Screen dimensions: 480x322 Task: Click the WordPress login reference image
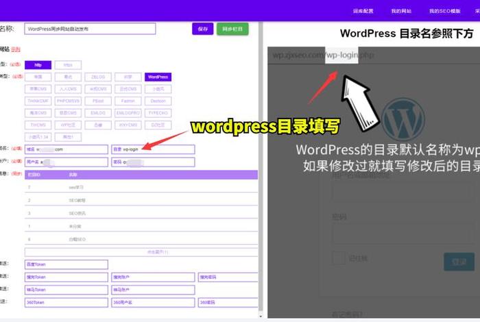374,182
